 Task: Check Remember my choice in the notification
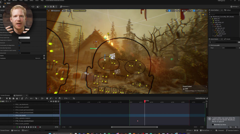pyautogui.click(x=213, y=125)
